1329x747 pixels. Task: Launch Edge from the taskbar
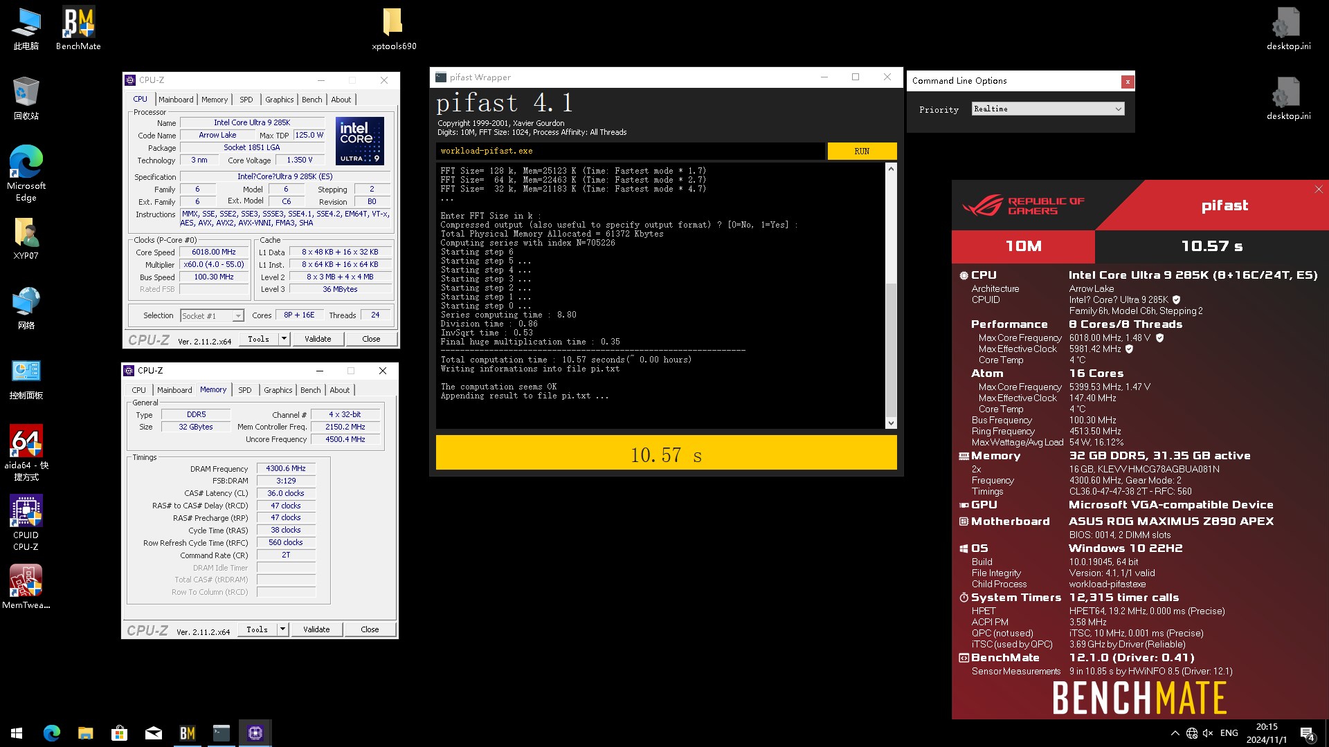click(x=51, y=733)
